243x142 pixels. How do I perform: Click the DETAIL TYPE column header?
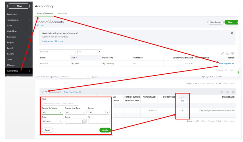(108, 58)
